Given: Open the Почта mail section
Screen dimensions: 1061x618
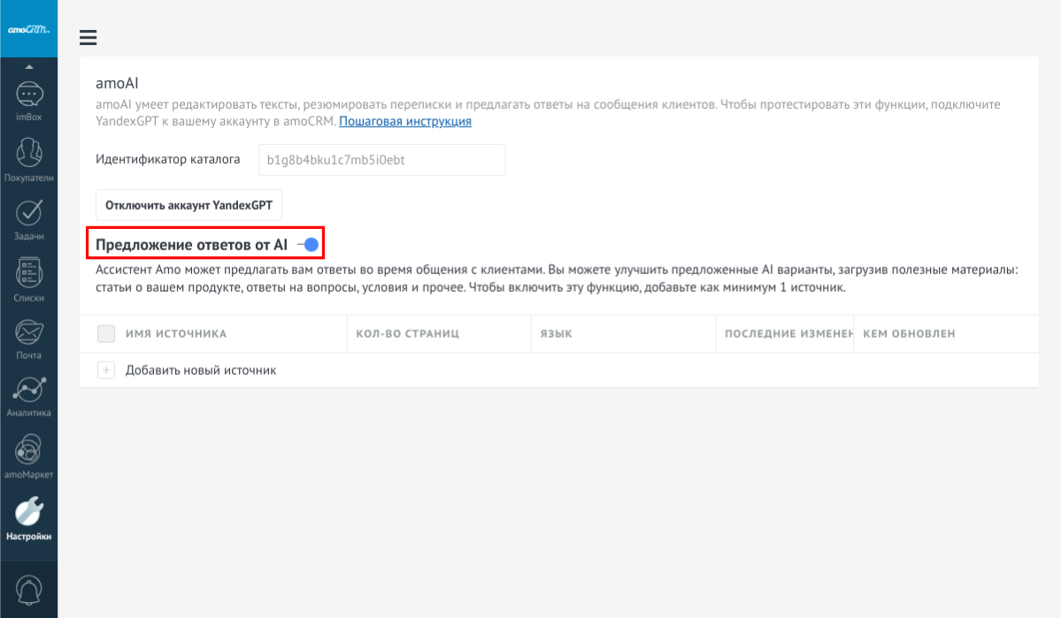Looking at the screenshot, I should (x=28, y=339).
